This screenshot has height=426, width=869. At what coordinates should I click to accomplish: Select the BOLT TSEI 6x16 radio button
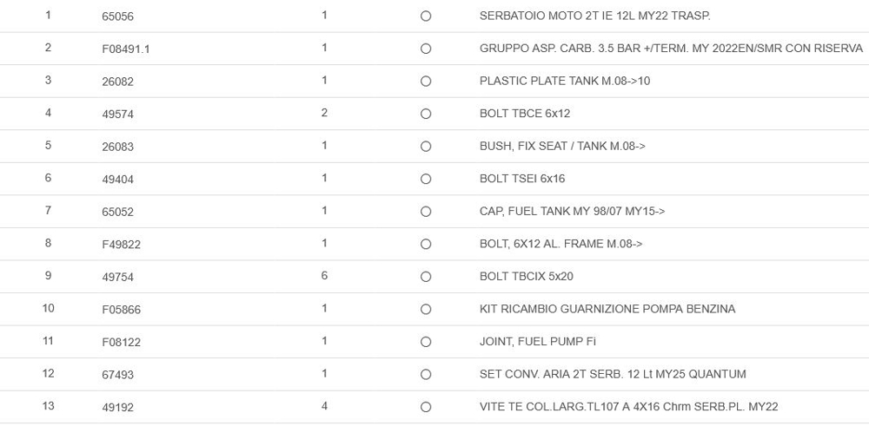point(426,180)
